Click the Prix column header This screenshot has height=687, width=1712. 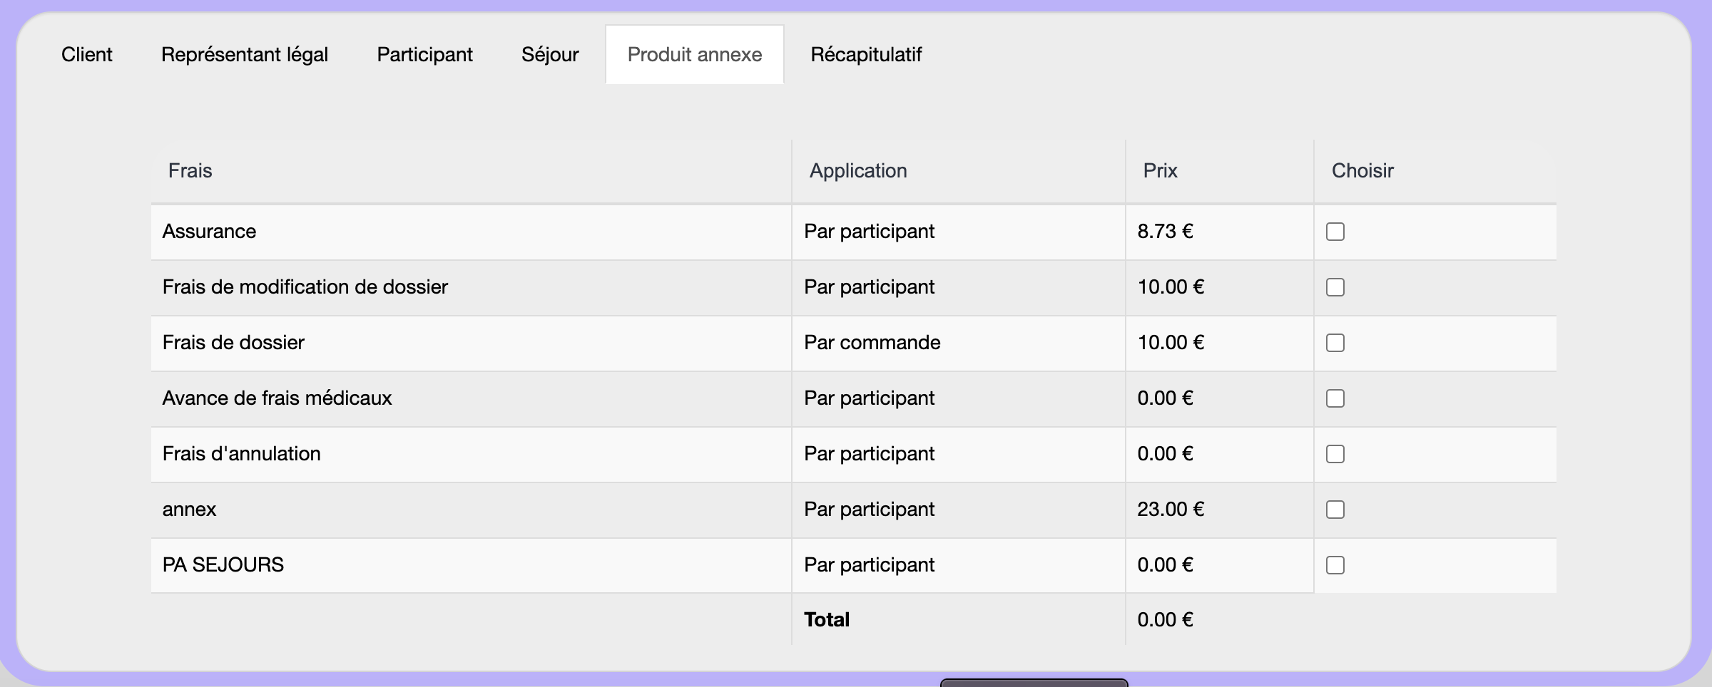(x=1160, y=171)
